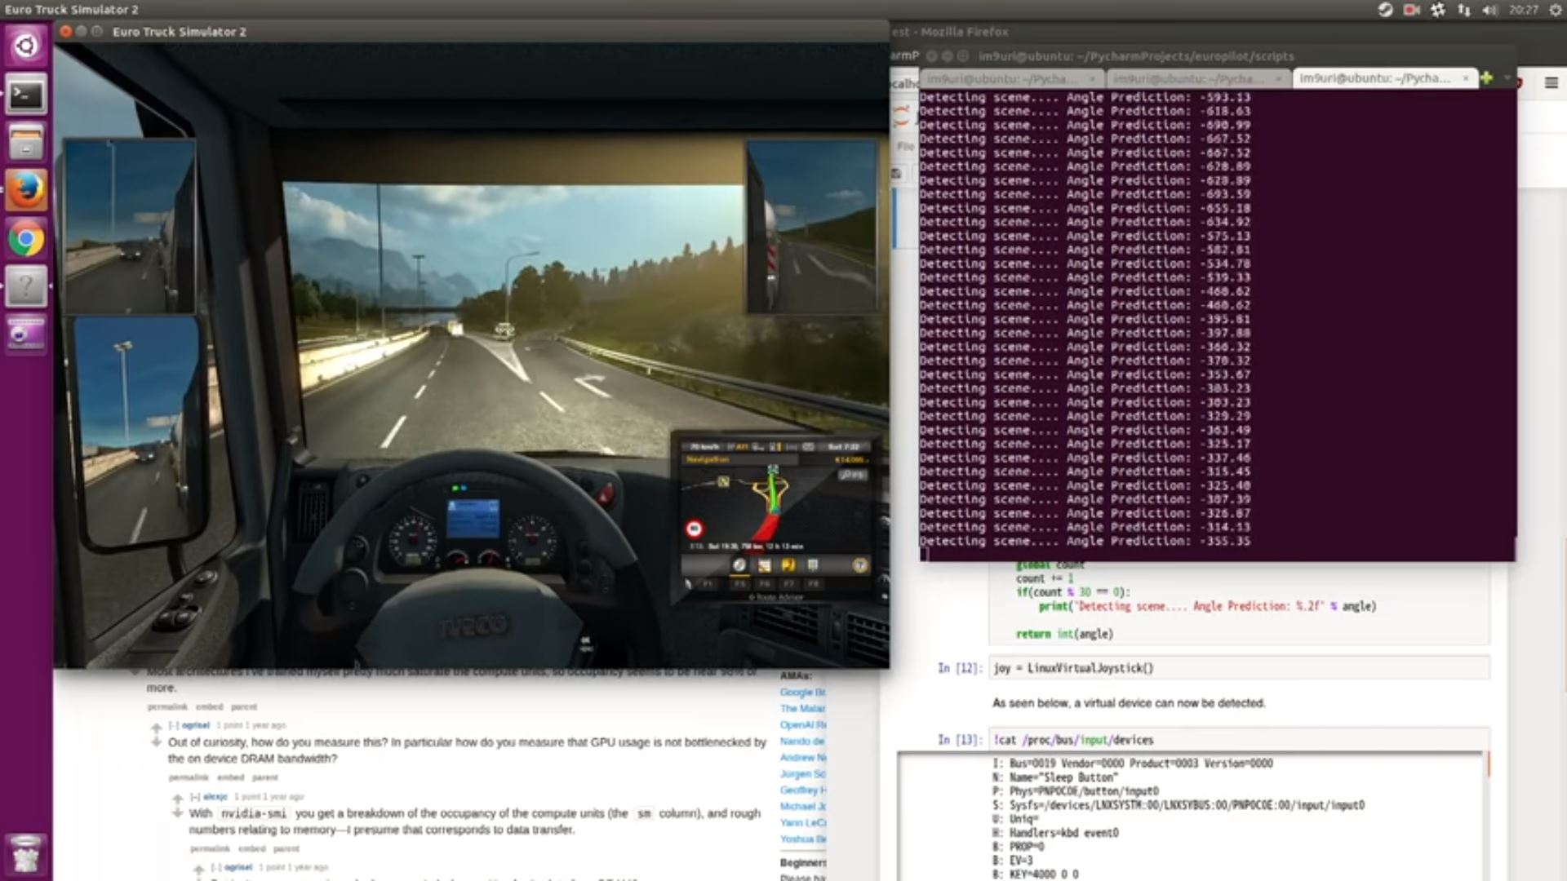Switch to the first terminal tab
The width and height of the screenshot is (1567, 881).
click(x=1012, y=78)
